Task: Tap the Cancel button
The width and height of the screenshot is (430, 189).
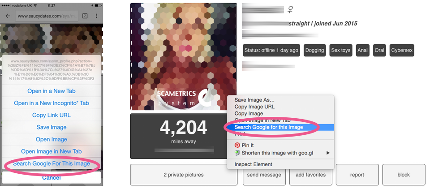Action: (x=52, y=177)
